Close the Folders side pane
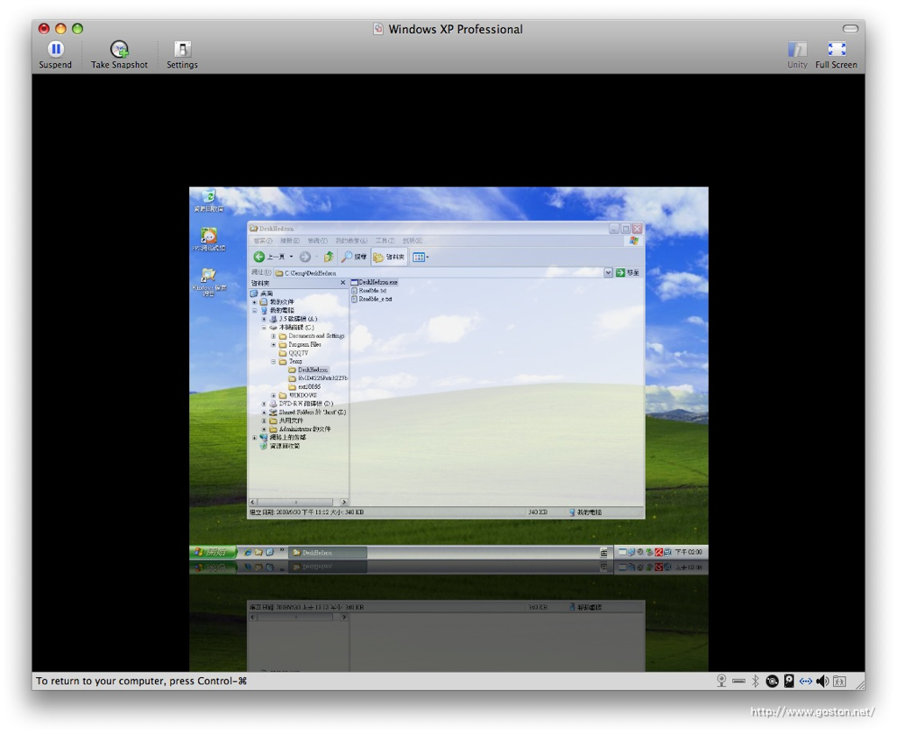This screenshot has width=897, height=734. [343, 283]
